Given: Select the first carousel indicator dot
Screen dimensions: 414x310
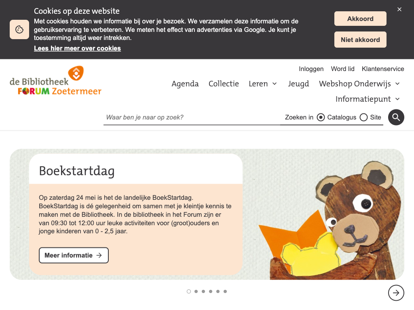Looking at the screenshot, I should tap(188, 291).
